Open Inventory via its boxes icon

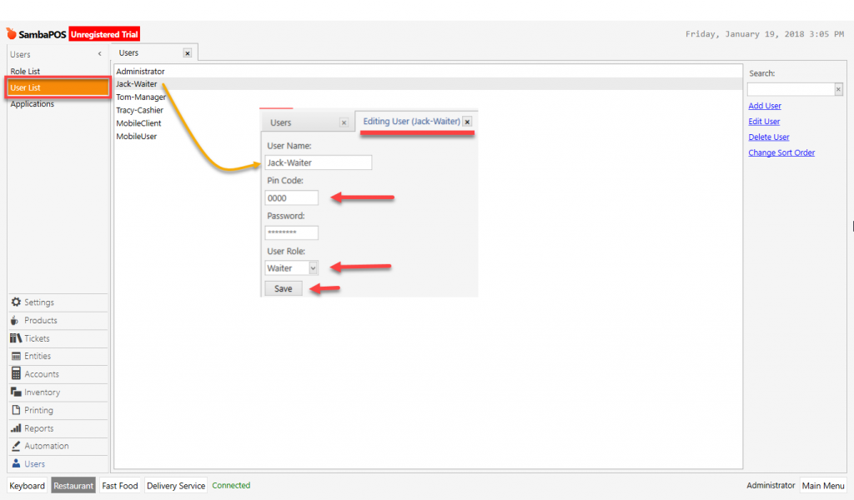(16, 392)
